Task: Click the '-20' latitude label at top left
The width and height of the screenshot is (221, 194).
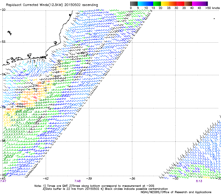Action: (3, 10)
